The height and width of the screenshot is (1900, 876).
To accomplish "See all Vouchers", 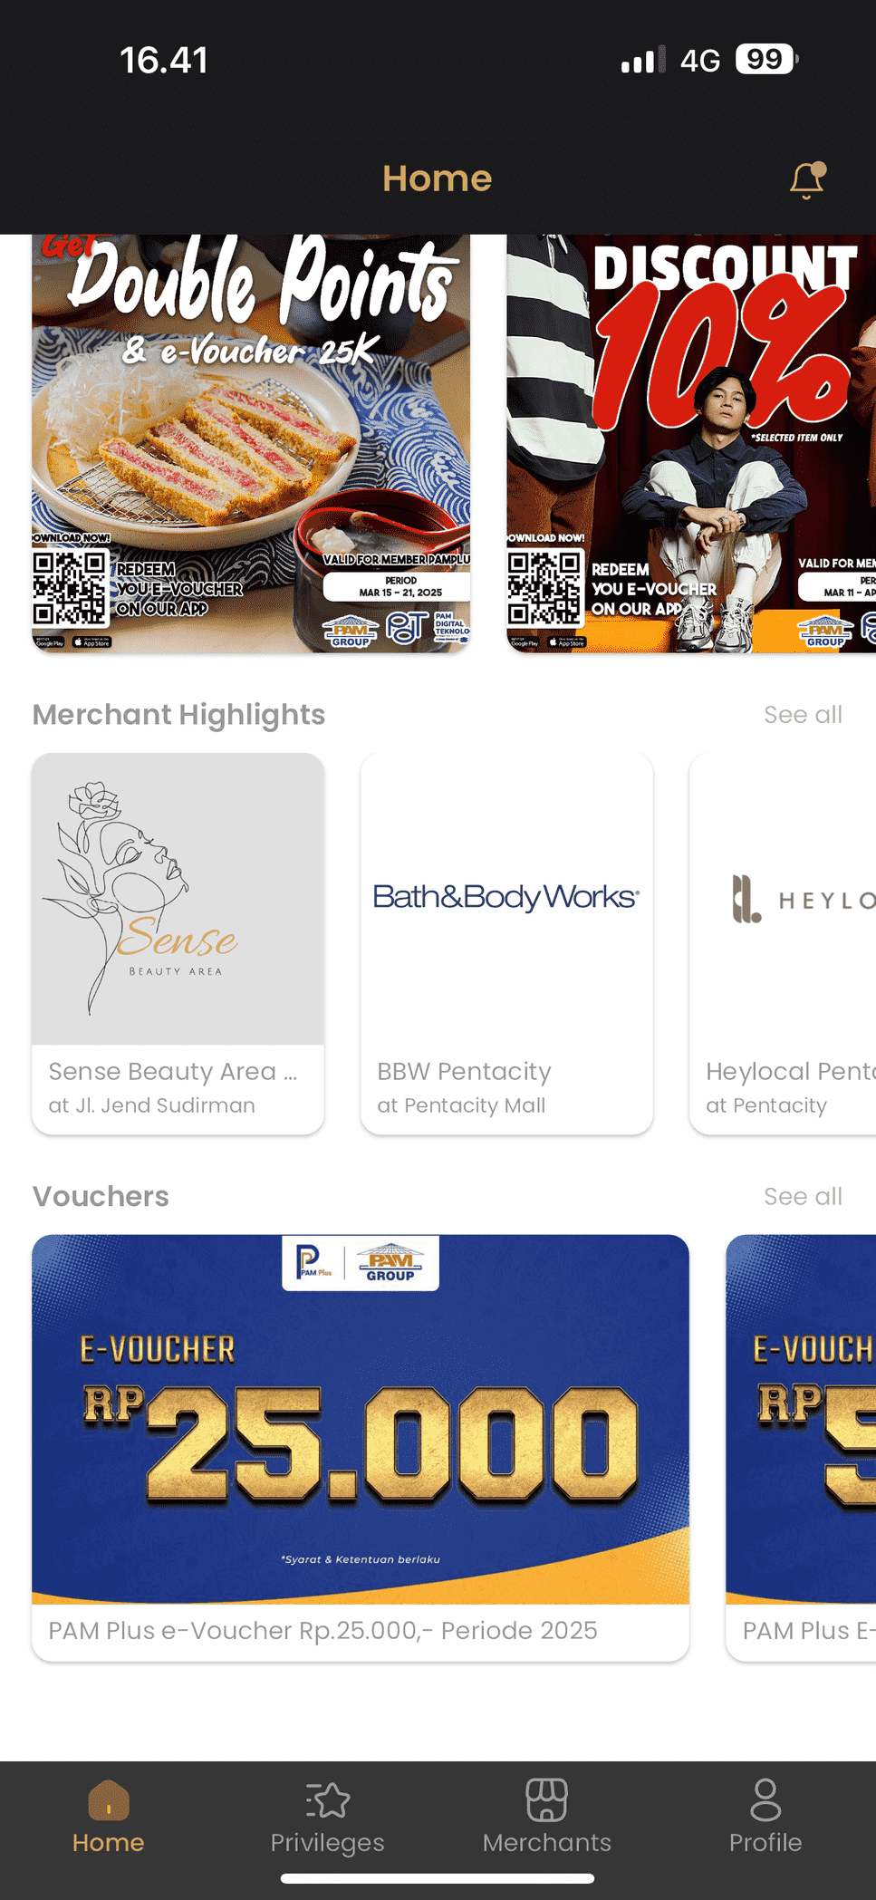I will click(803, 1197).
